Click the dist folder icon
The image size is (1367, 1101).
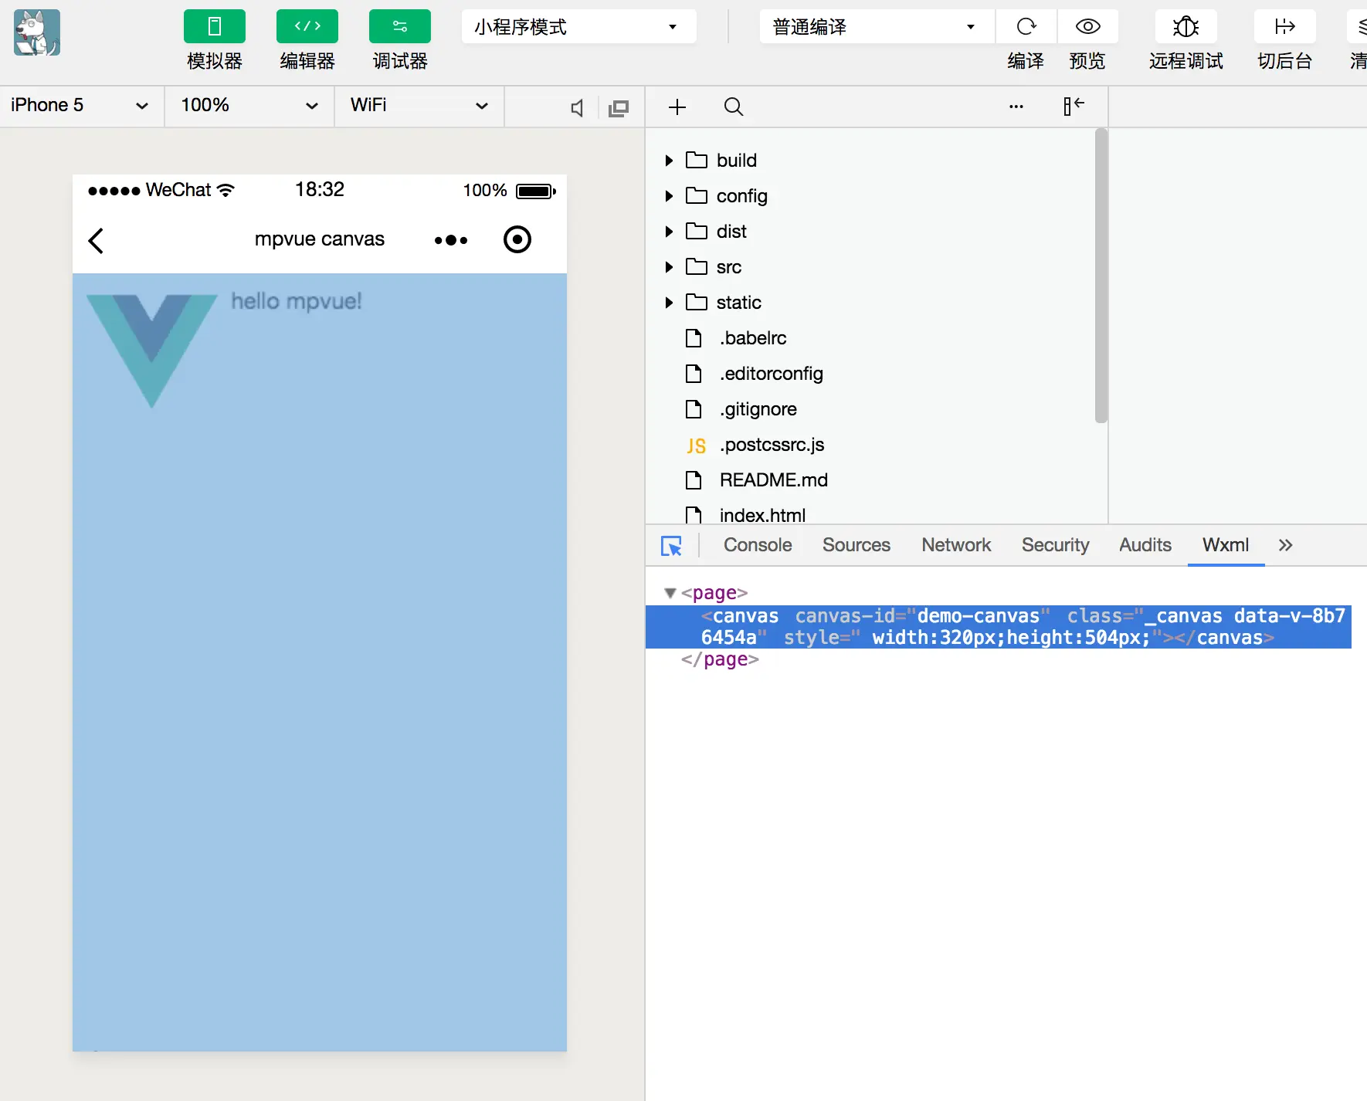pos(697,231)
